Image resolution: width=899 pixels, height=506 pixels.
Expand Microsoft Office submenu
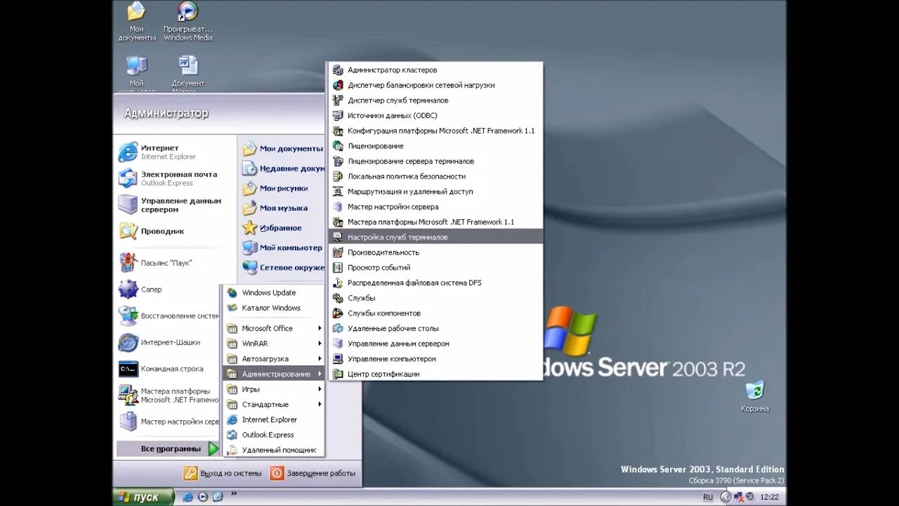pos(273,328)
